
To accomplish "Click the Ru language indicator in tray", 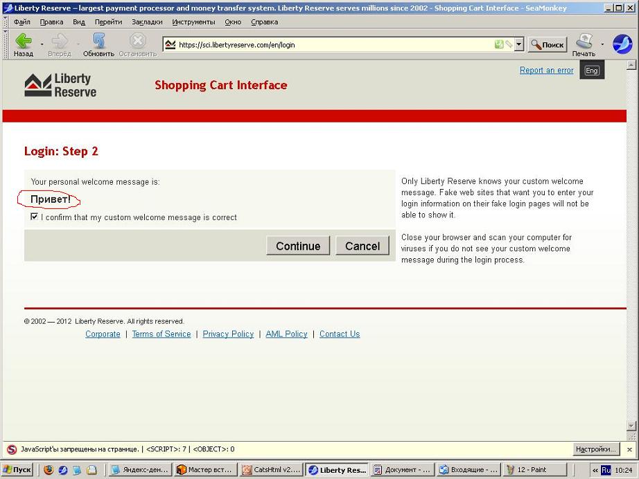I will tap(606, 470).
